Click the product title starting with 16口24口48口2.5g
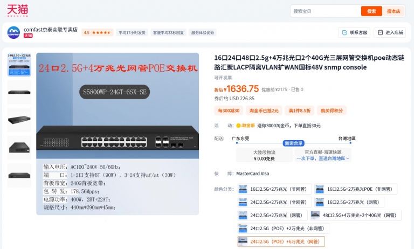Viewport: 414px width, 249px height. pos(309,63)
